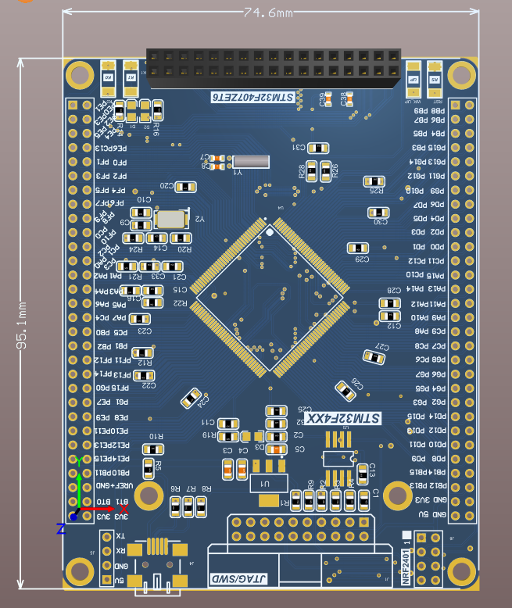Viewport: 512px width, 608px height.
Task: Select resistor R10
Action: pyautogui.click(x=153, y=449)
